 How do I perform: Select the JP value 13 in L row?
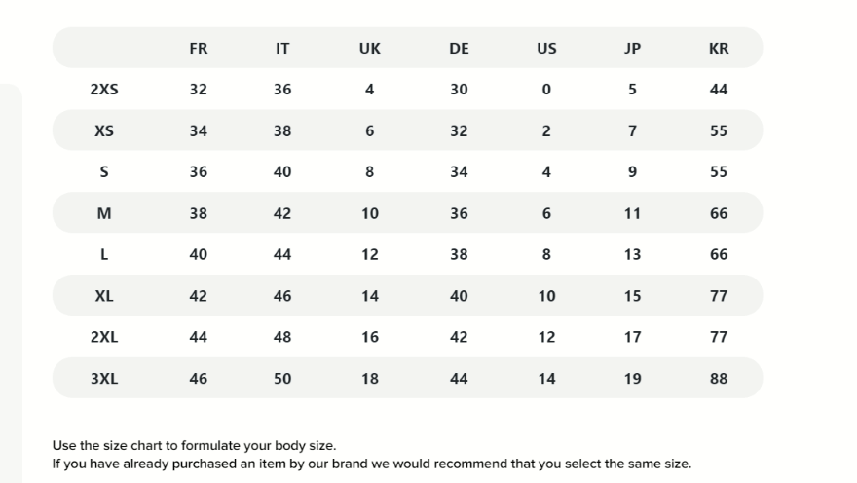tap(632, 254)
